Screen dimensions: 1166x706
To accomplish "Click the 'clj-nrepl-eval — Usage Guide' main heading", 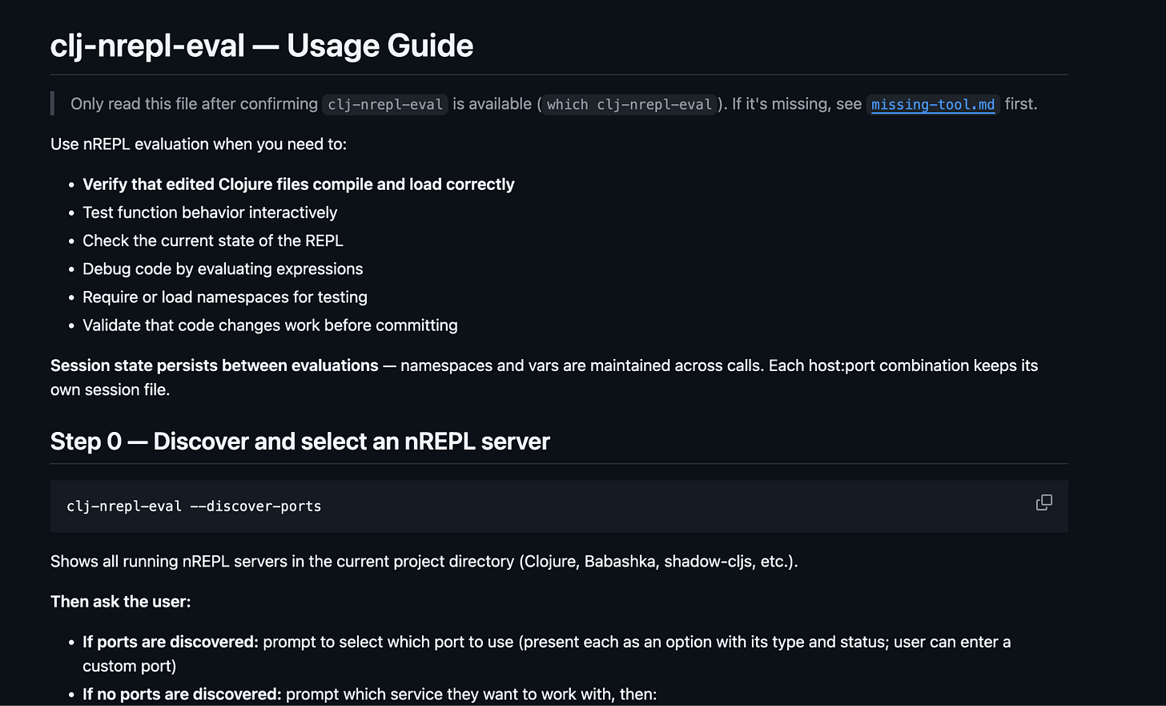I will click(262, 46).
